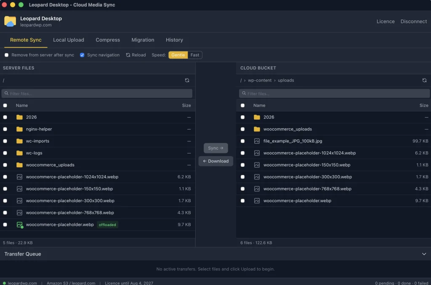The image size is (431, 285).
Task: Click the search icon in server filter
Action: 6,93
